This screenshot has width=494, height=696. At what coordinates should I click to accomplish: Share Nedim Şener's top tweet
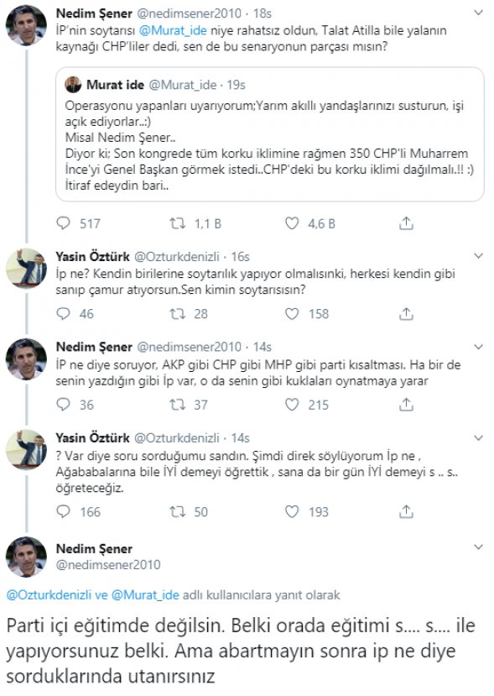pyautogui.click(x=408, y=222)
